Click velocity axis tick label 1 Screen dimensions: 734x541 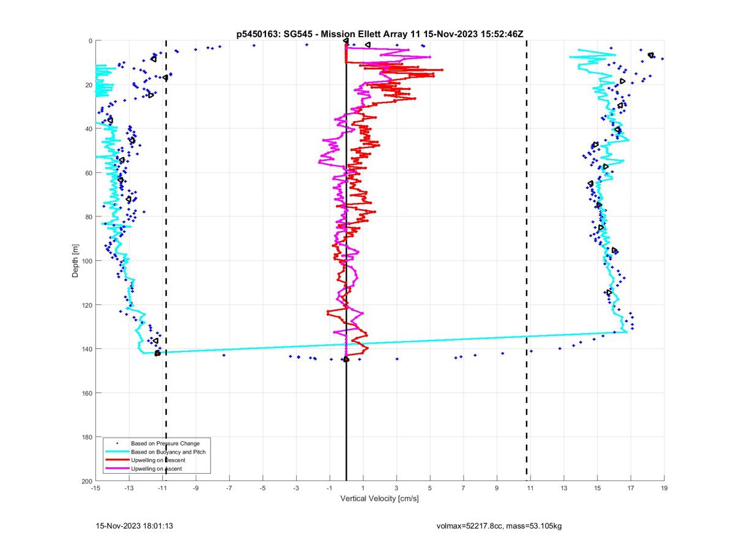click(363, 488)
